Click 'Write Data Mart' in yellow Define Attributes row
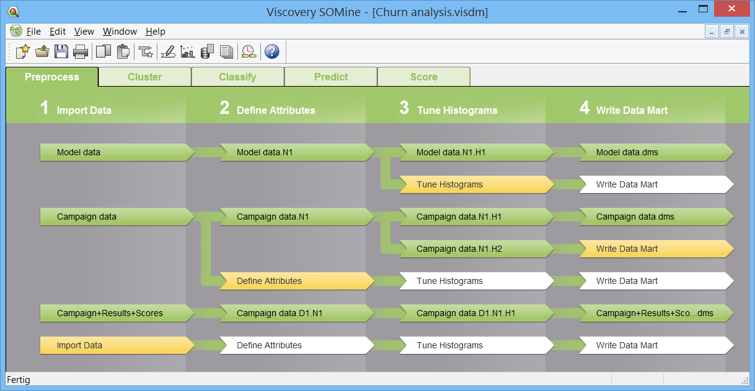Viewport: 755px width, 391px height. tap(656, 281)
